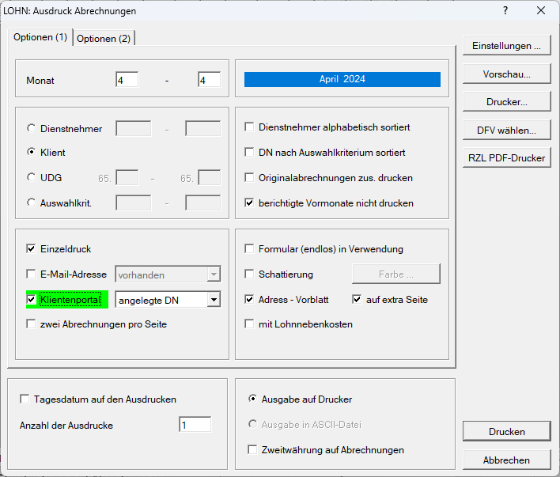The width and height of the screenshot is (560, 477).
Task: Expand the Klientenportal angelegte DN dropdown
Action: pos(213,300)
